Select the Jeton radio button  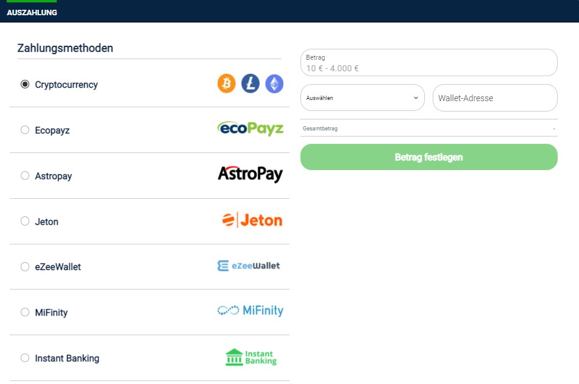[x=25, y=221]
